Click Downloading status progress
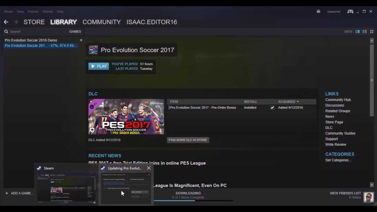This screenshot has width=377, height=212. [x=188, y=196]
